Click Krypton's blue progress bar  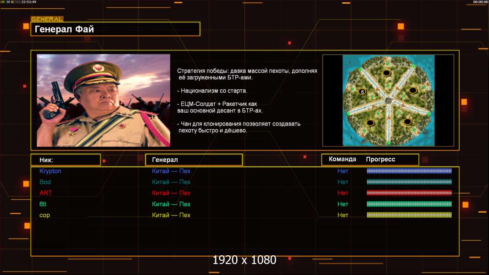[x=409, y=170]
